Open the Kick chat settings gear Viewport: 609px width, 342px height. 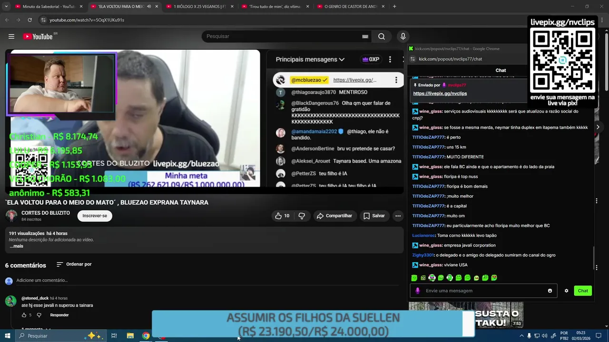(x=566, y=291)
